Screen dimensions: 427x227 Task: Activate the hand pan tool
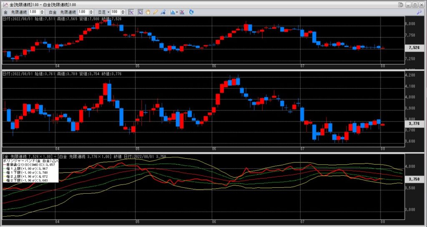(148, 12)
